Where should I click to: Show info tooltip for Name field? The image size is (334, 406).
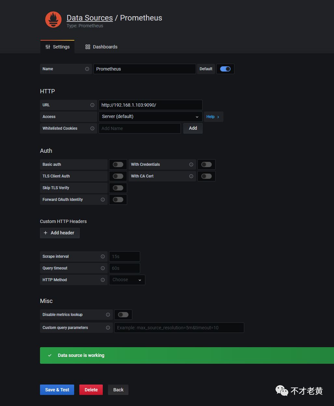click(x=87, y=69)
